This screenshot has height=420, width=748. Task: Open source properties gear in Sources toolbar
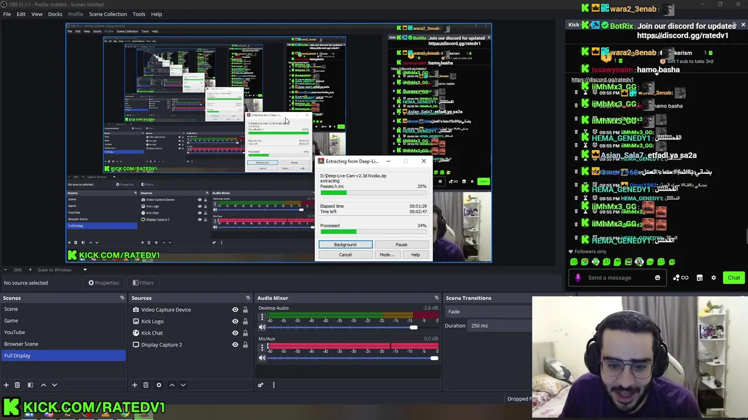point(158,385)
